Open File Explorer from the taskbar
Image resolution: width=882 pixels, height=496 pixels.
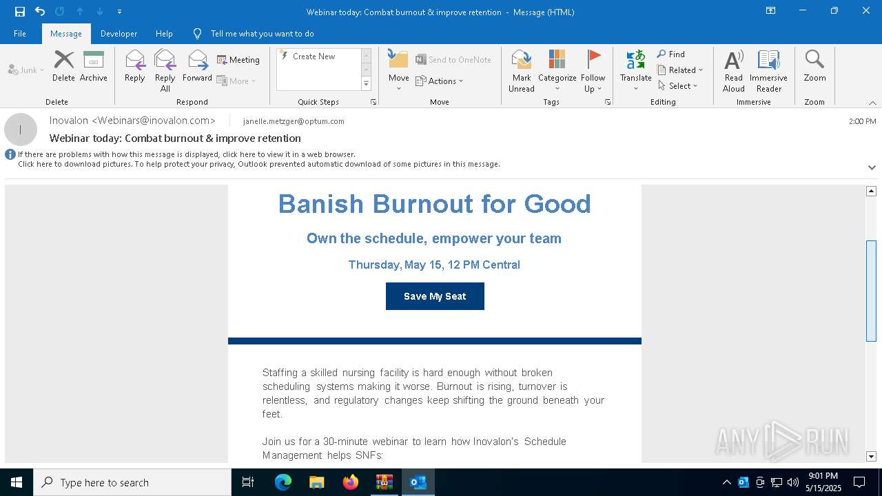pos(316,482)
